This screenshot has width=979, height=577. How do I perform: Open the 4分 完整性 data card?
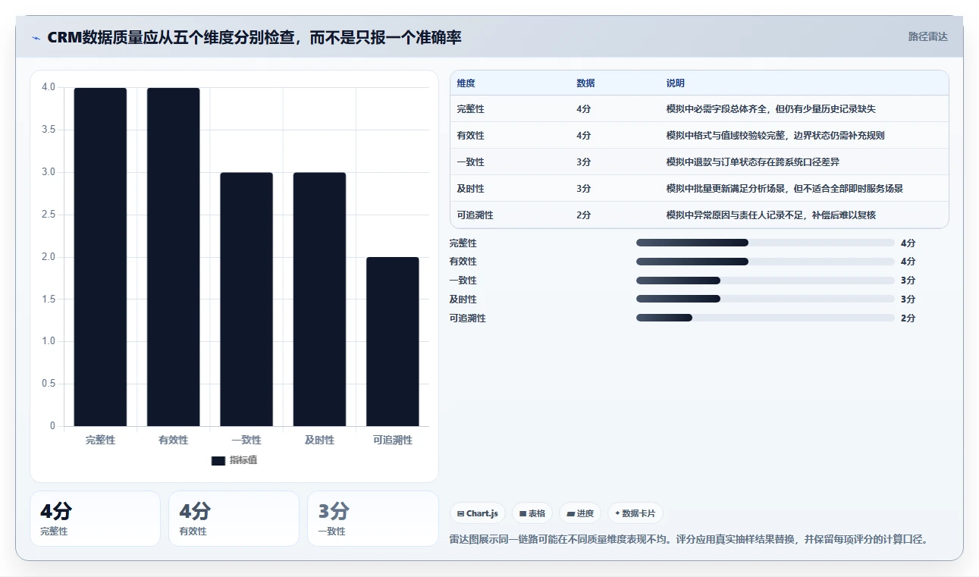tap(95, 519)
